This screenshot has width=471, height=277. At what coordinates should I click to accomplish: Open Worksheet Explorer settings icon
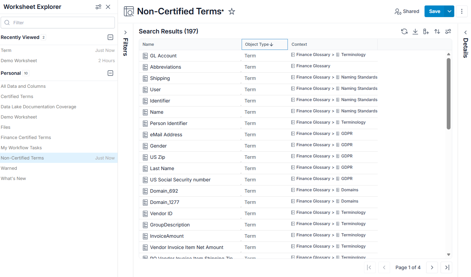tap(98, 7)
